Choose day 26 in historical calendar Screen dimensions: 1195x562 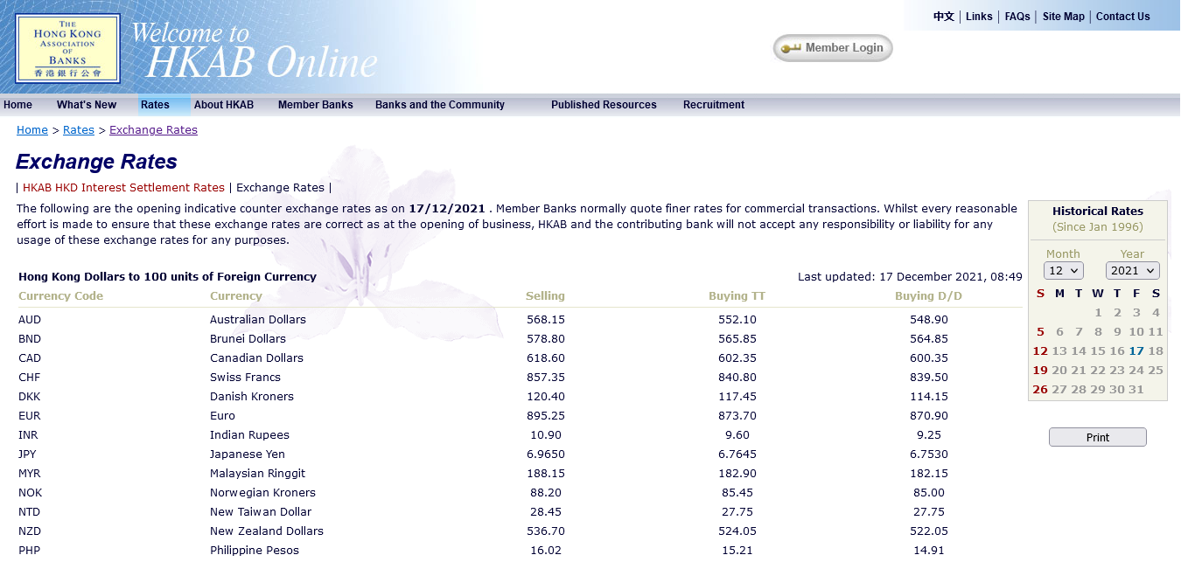1040,390
